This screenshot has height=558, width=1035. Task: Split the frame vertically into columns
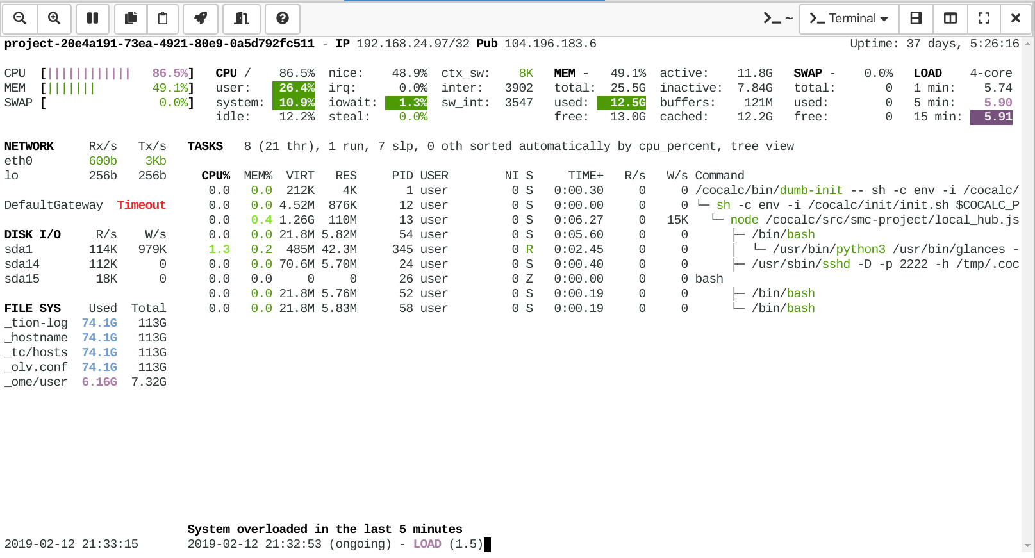tap(950, 19)
